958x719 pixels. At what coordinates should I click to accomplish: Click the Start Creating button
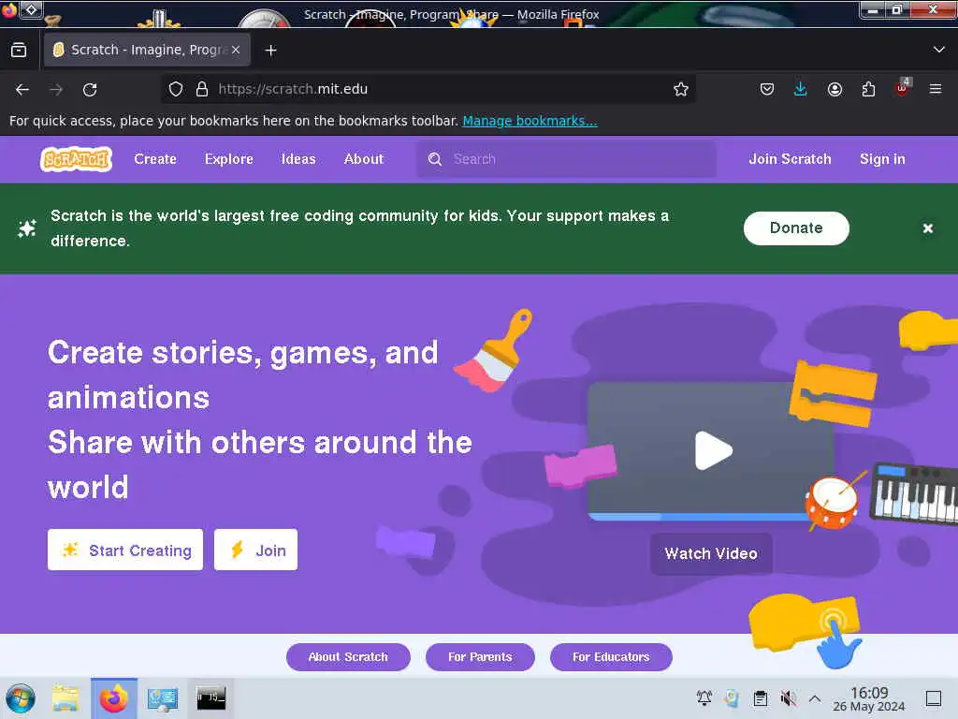point(125,550)
